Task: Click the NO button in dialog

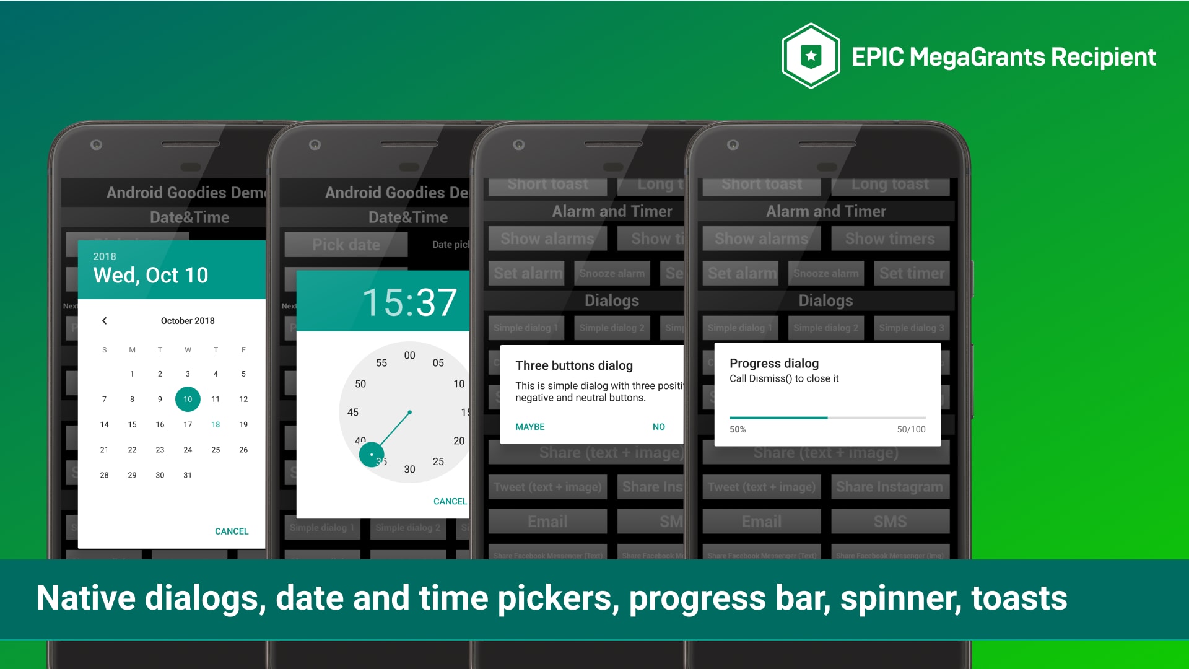Action: tap(659, 426)
